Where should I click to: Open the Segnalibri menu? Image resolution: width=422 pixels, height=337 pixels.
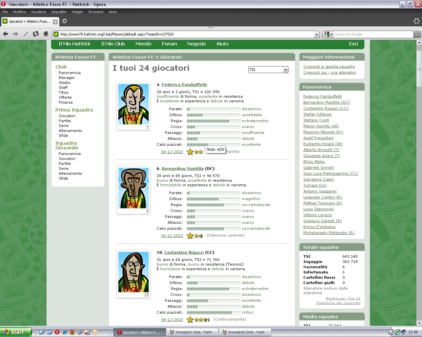pos(59,12)
